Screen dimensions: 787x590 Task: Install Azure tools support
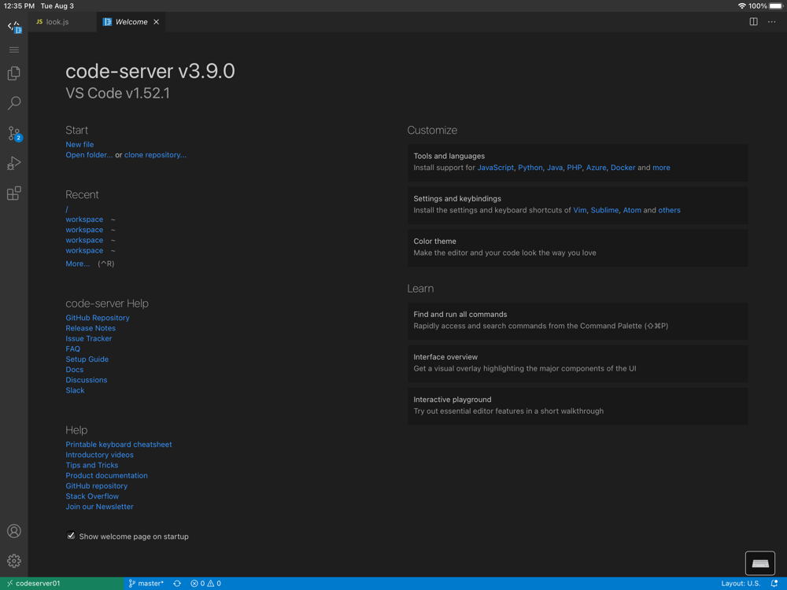pyautogui.click(x=596, y=168)
